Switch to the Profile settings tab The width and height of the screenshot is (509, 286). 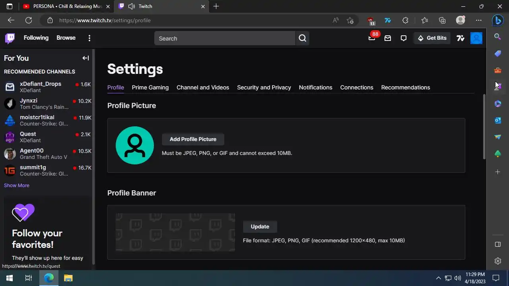point(116,87)
